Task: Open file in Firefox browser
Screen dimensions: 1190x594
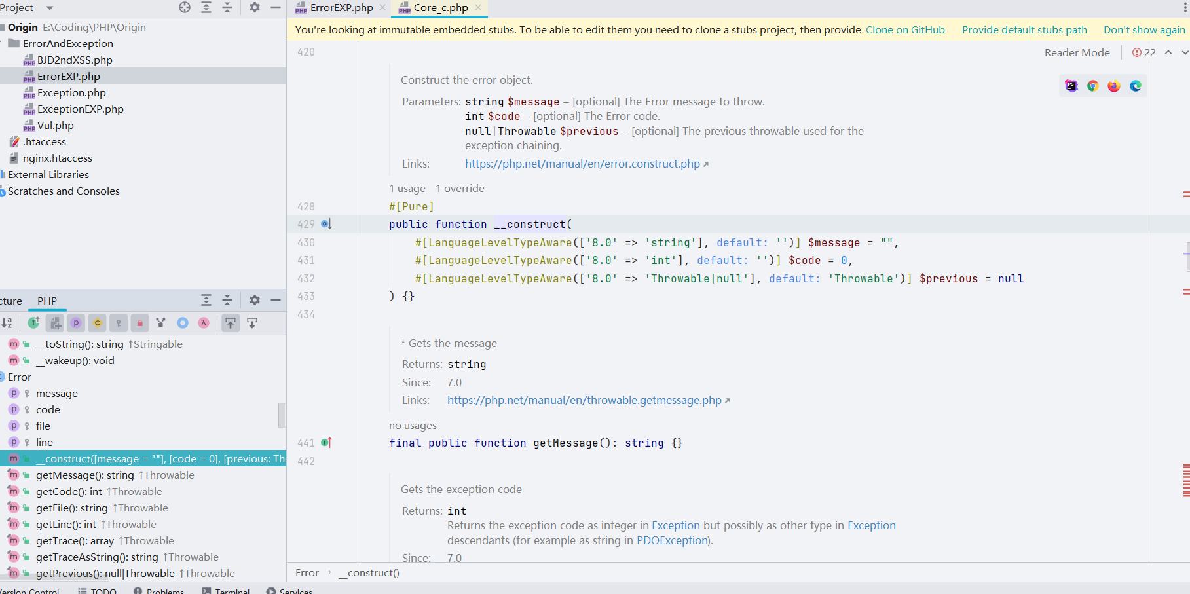Action: pyautogui.click(x=1114, y=86)
